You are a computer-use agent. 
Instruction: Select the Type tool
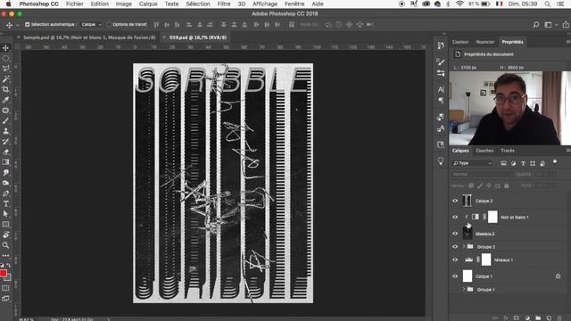[x=6, y=204]
